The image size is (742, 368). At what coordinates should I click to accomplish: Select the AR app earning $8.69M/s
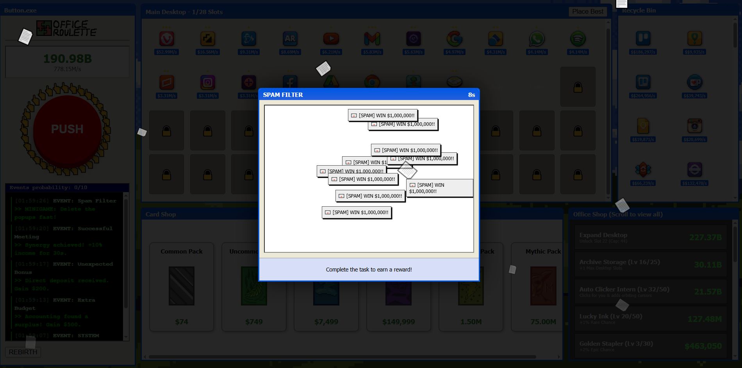click(x=290, y=39)
